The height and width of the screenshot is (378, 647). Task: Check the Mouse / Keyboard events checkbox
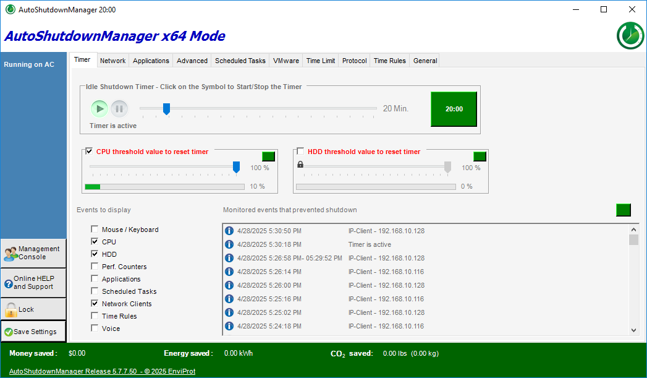[95, 230]
